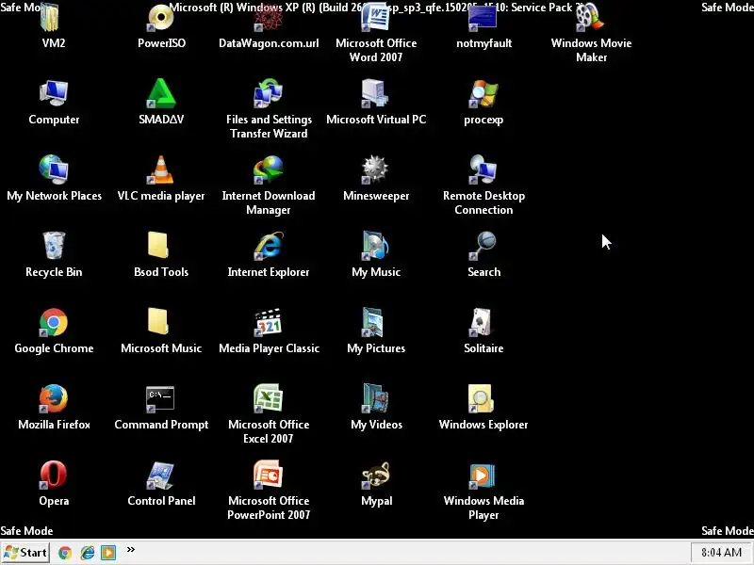Viewport: 754px width, 565px height.
Task: Select the Control Panel shortcut
Action: (160, 475)
